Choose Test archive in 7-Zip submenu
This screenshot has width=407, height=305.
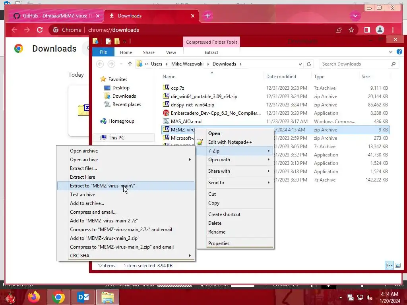click(126, 195)
